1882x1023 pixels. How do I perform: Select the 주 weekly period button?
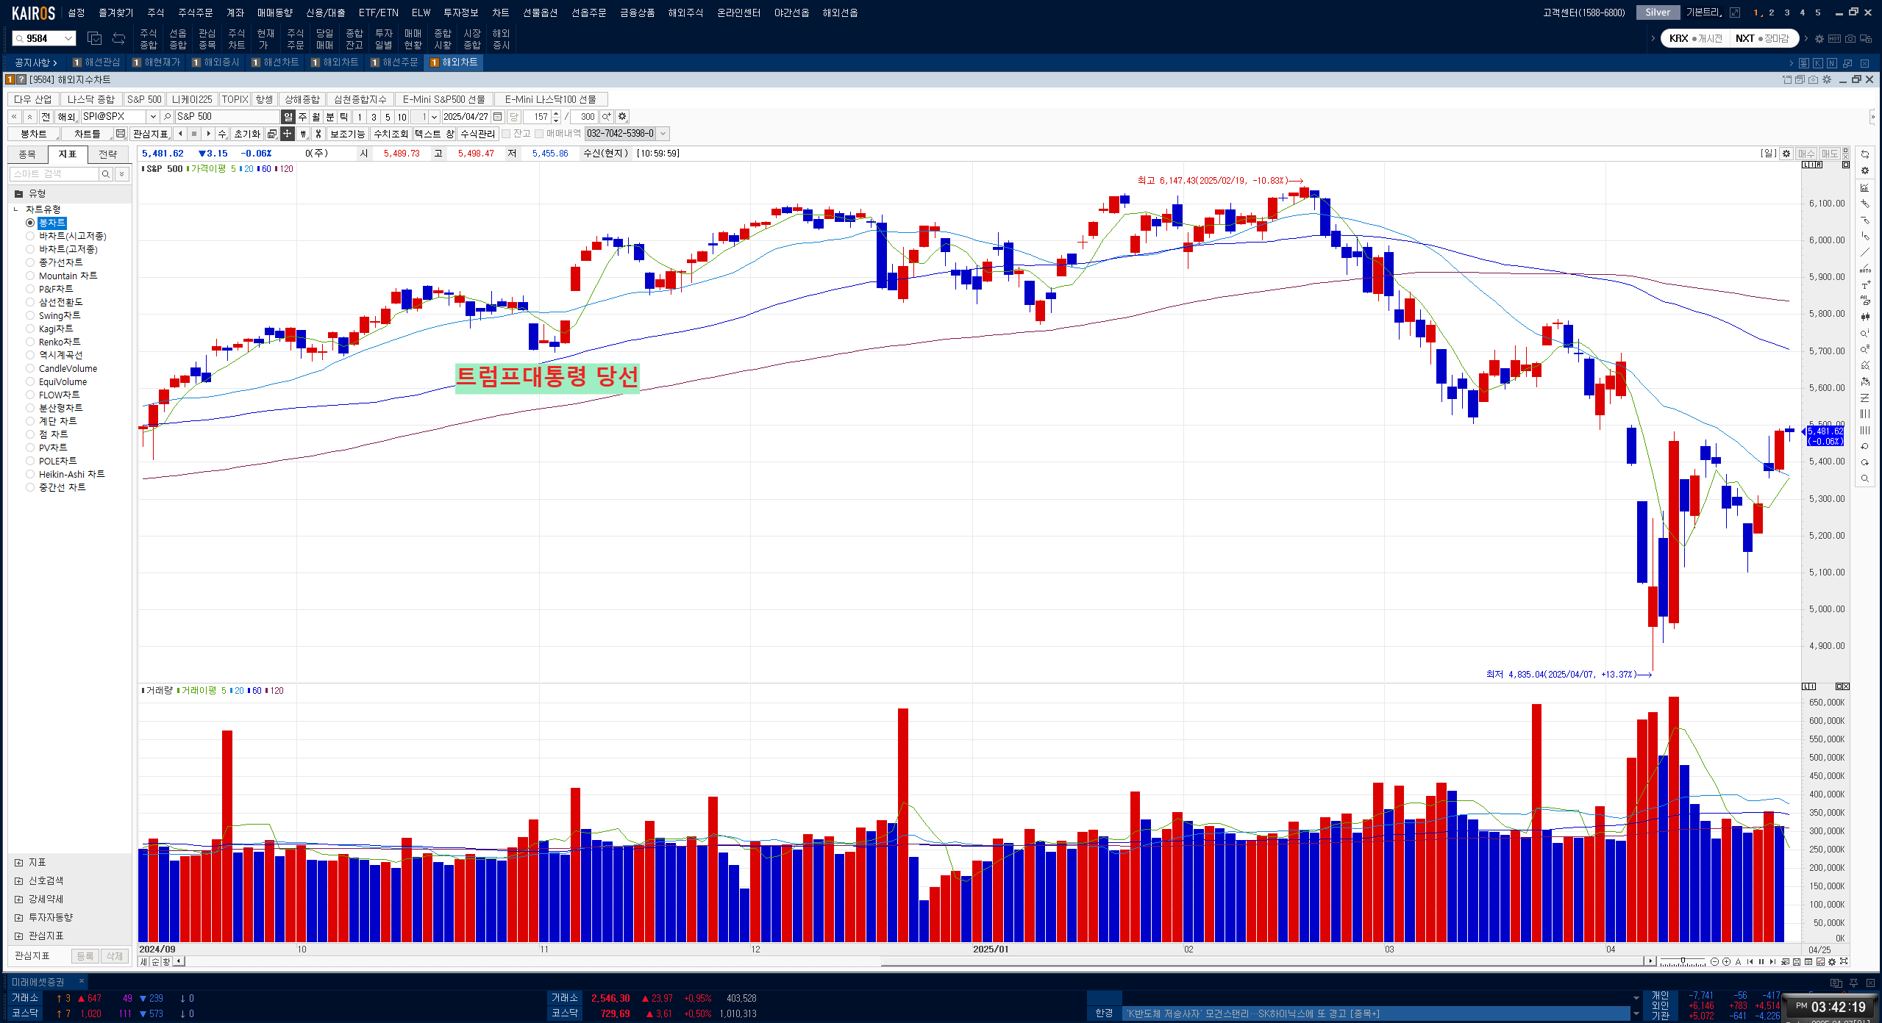tap(302, 117)
